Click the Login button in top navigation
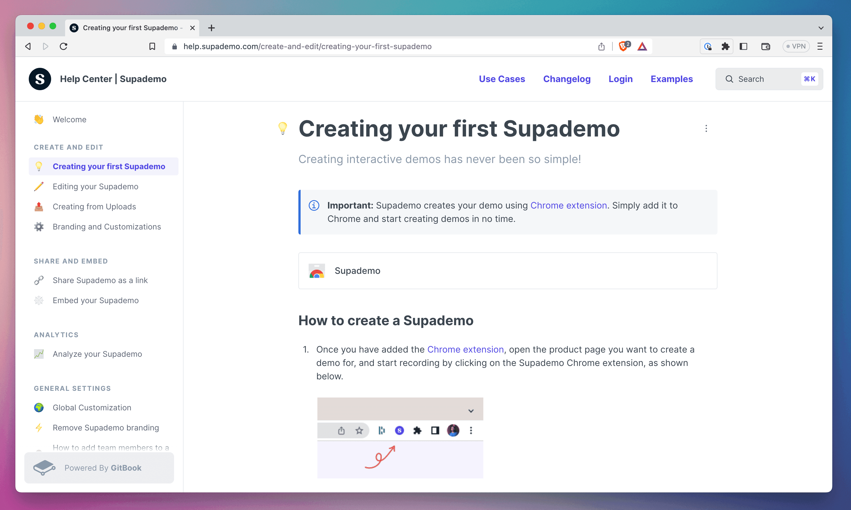The image size is (851, 510). pyautogui.click(x=621, y=78)
